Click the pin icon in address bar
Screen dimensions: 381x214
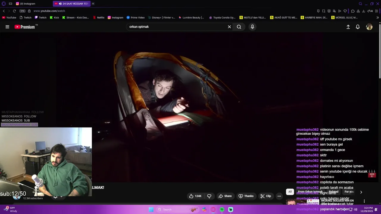pos(318,11)
